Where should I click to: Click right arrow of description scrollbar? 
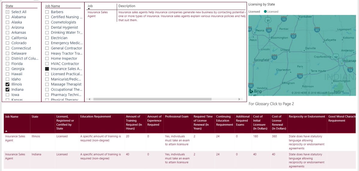click(239, 99)
